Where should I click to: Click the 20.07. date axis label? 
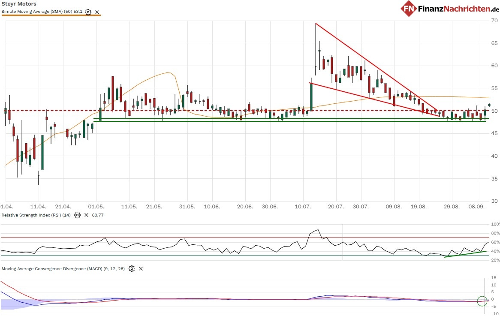coord(336,206)
